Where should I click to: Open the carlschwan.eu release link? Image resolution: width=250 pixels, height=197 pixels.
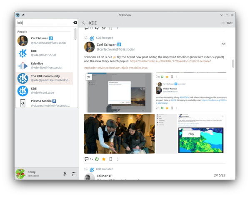[171, 61]
